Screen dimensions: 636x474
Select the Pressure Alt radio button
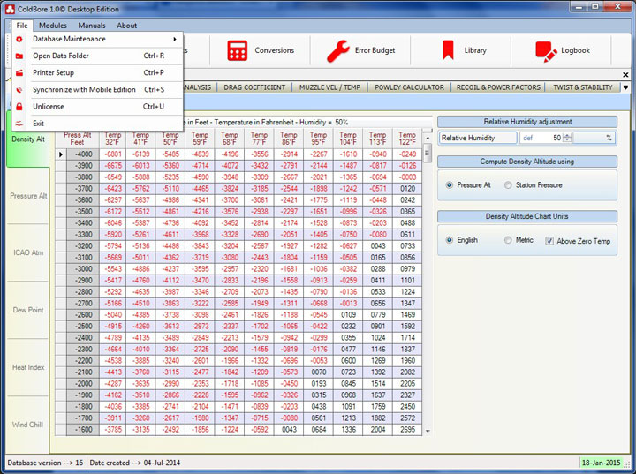pyautogui.click(x=449, y=184)
